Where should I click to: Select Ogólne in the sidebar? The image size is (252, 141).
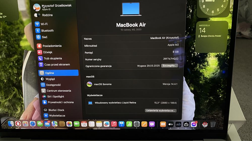pyautogui.click(x=58, y=73)
